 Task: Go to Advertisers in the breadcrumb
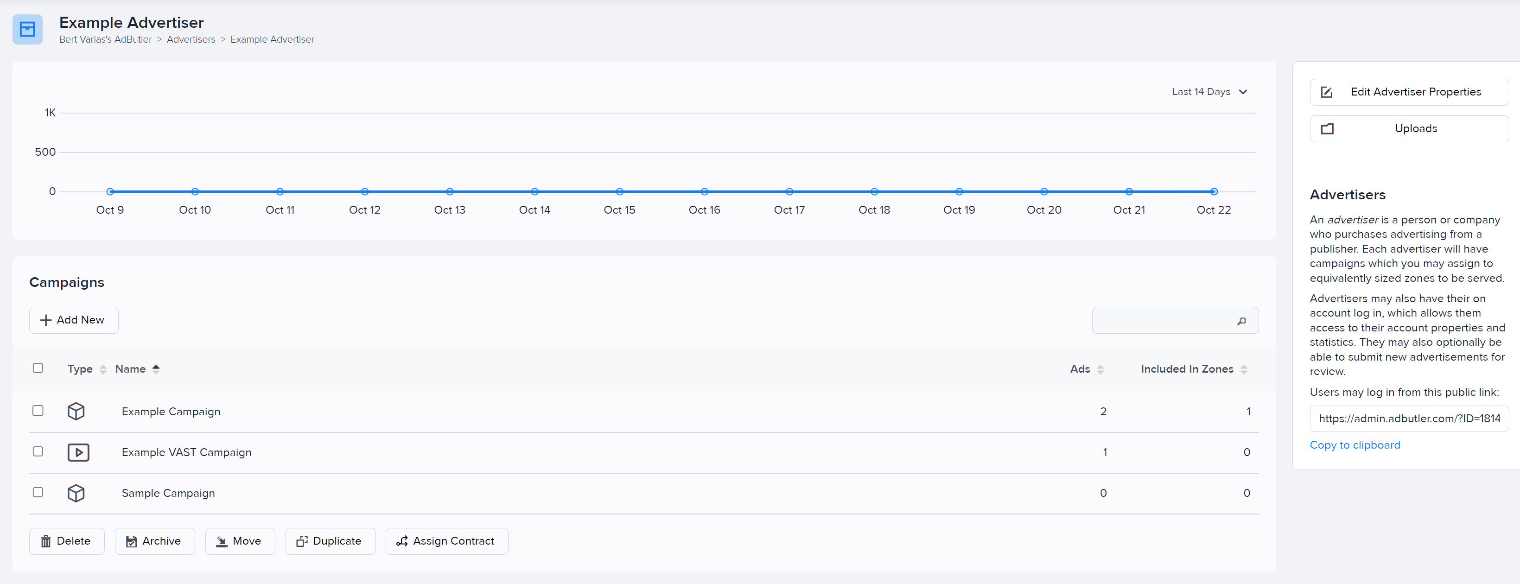coord(191,39)
